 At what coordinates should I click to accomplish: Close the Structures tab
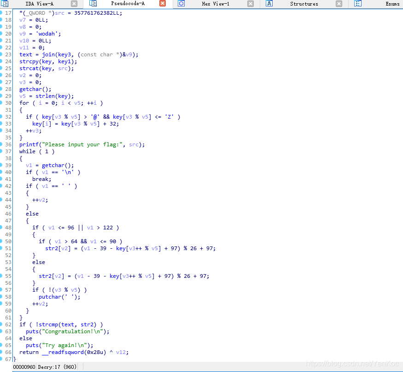pyautogui.click(x=339, y=4)
